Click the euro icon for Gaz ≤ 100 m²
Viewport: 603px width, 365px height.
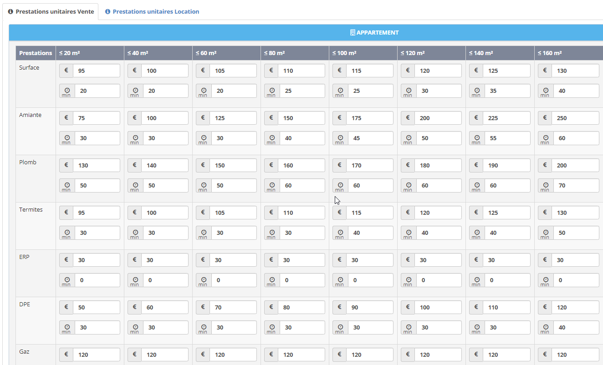340,355
